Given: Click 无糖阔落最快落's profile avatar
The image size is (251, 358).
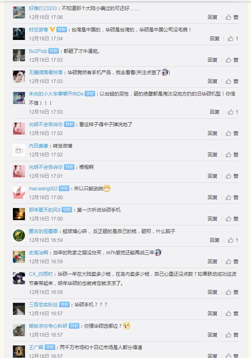Looking at the screenshot, I should [19, 77].
